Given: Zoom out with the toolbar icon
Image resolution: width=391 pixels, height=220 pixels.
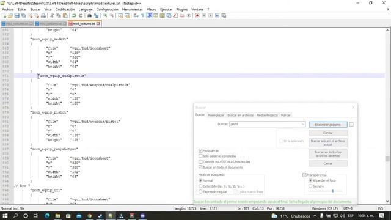Looking at the screenshot, I should pyautogui.click(x=112, y=15).
